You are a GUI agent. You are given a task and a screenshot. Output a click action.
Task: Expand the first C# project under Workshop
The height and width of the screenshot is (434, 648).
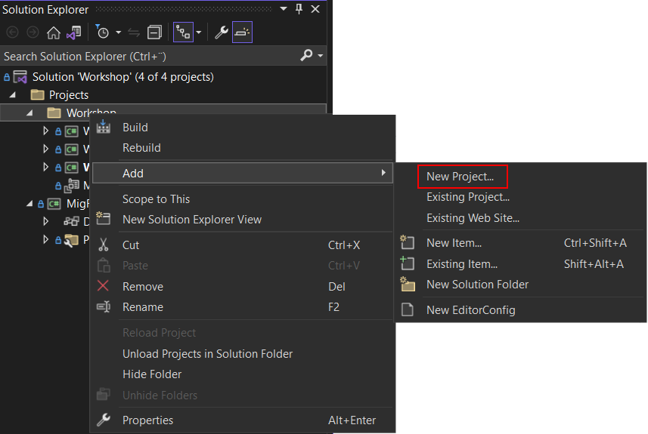(x=45, y=131)
